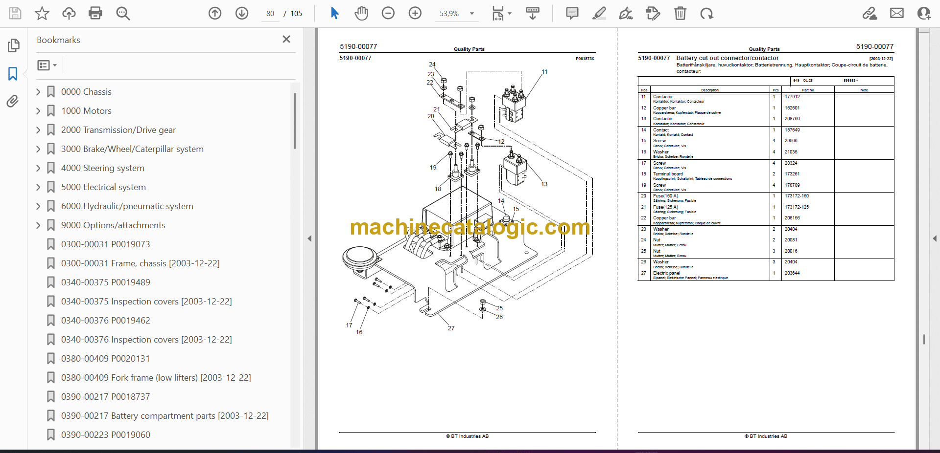Open the sign document tool
The height and width of the screenshot is (453, 940).
coord(626,13)
